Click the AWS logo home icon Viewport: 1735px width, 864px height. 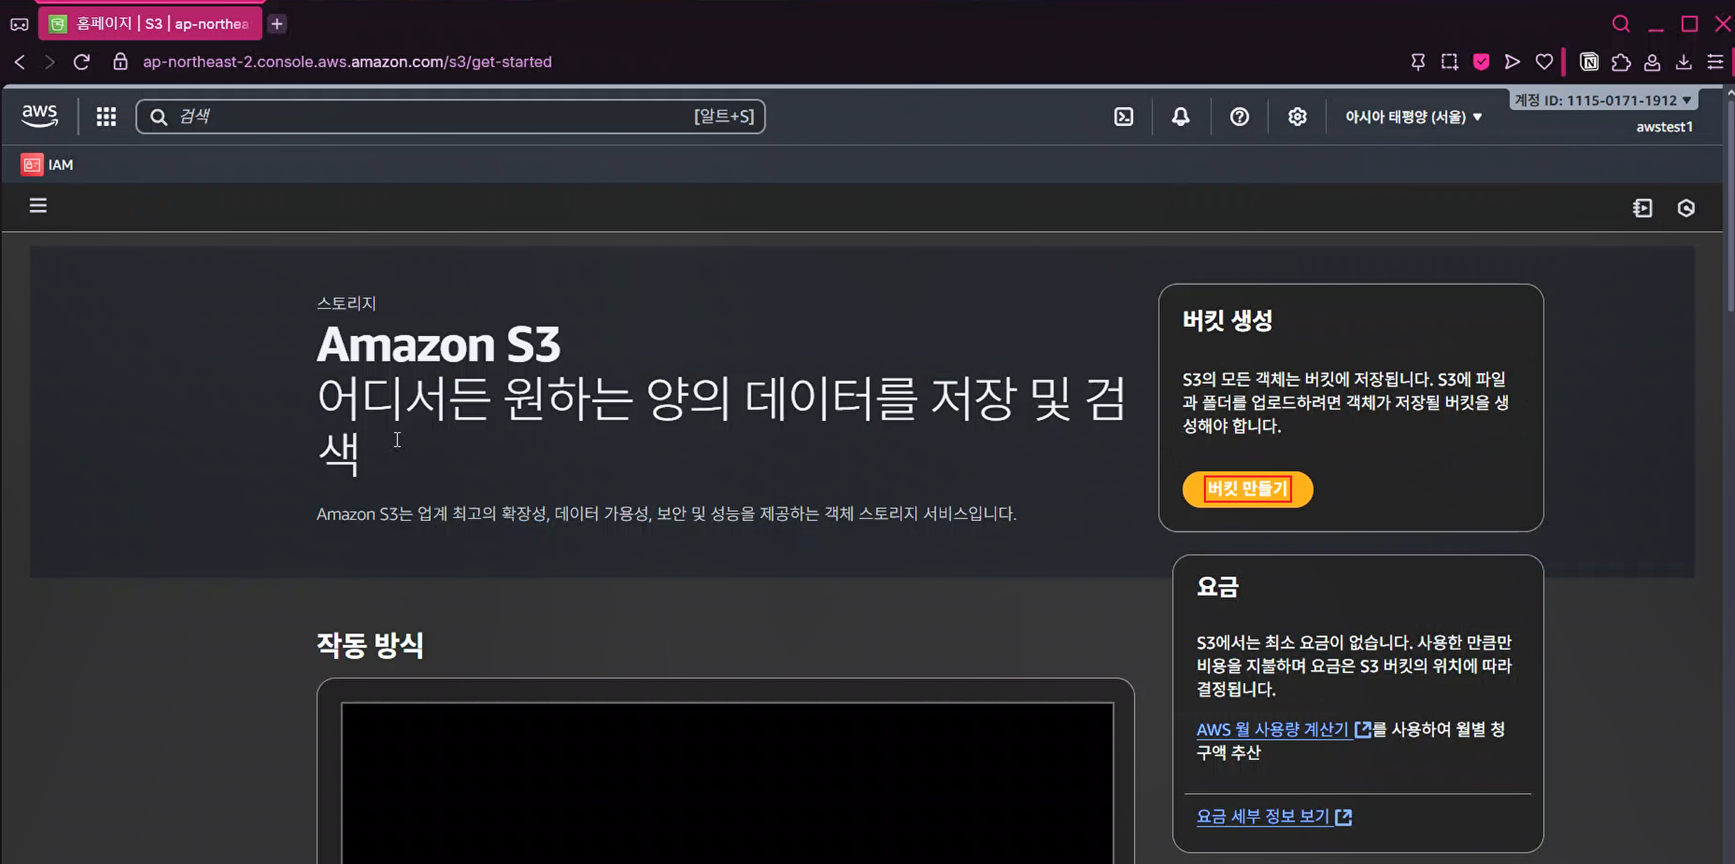pyautogui.click(x=40, y=116)
